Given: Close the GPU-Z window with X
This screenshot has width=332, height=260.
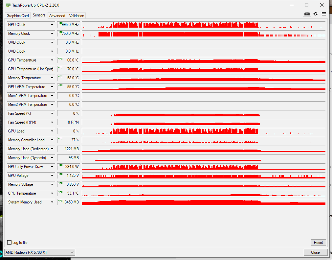Looking at the screenshot, I should (321, 5).
